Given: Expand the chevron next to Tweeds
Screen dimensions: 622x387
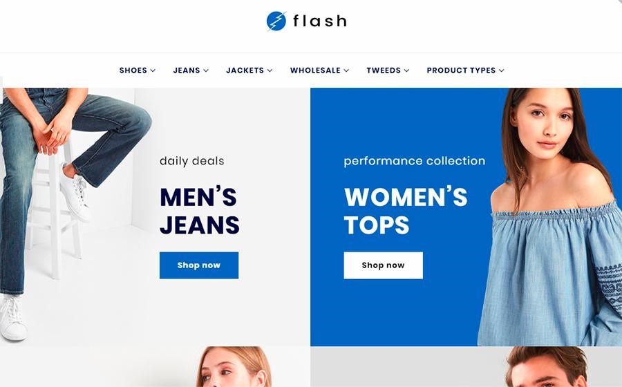Looking at the screenshot, I should [406, 70].
